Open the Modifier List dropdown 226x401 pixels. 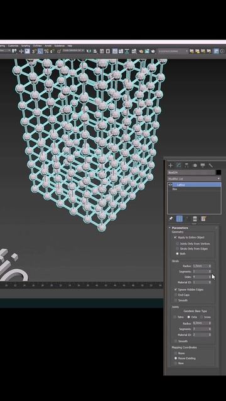pyautogui.click(x=194, y=179)
